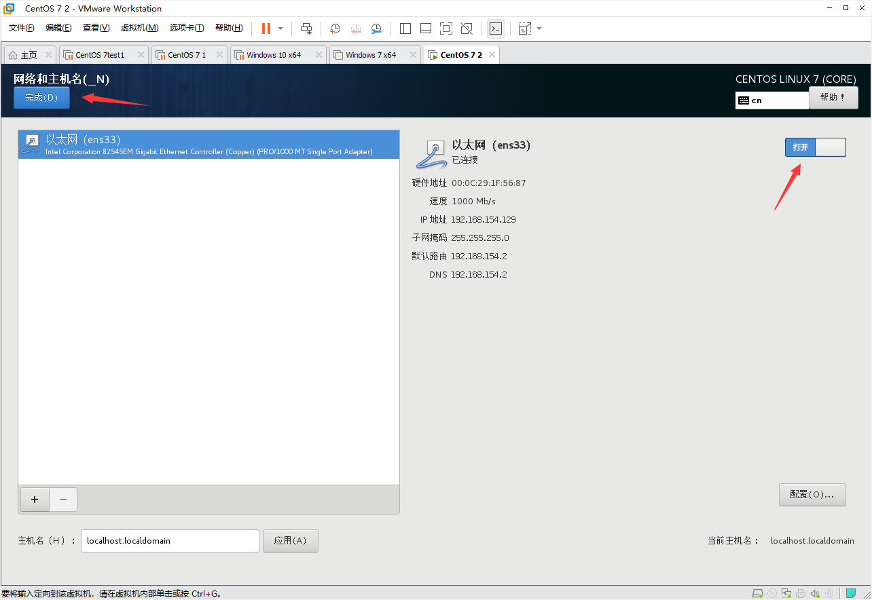Image resolution: width=872 pixels, height=600 pixels.
Task: Expand the stretch guest options arrow
Action: (539, 29)
